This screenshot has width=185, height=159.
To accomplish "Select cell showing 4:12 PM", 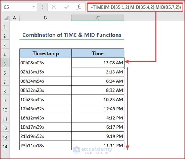I will pyautogui.click(x=98, y=118).
